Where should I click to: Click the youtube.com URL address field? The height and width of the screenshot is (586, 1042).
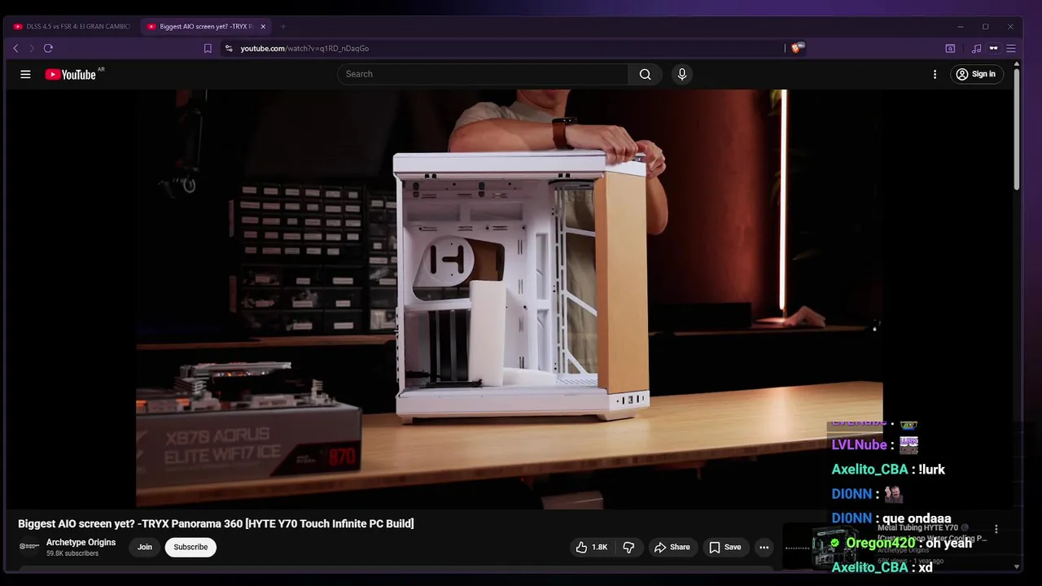[304, 48]
